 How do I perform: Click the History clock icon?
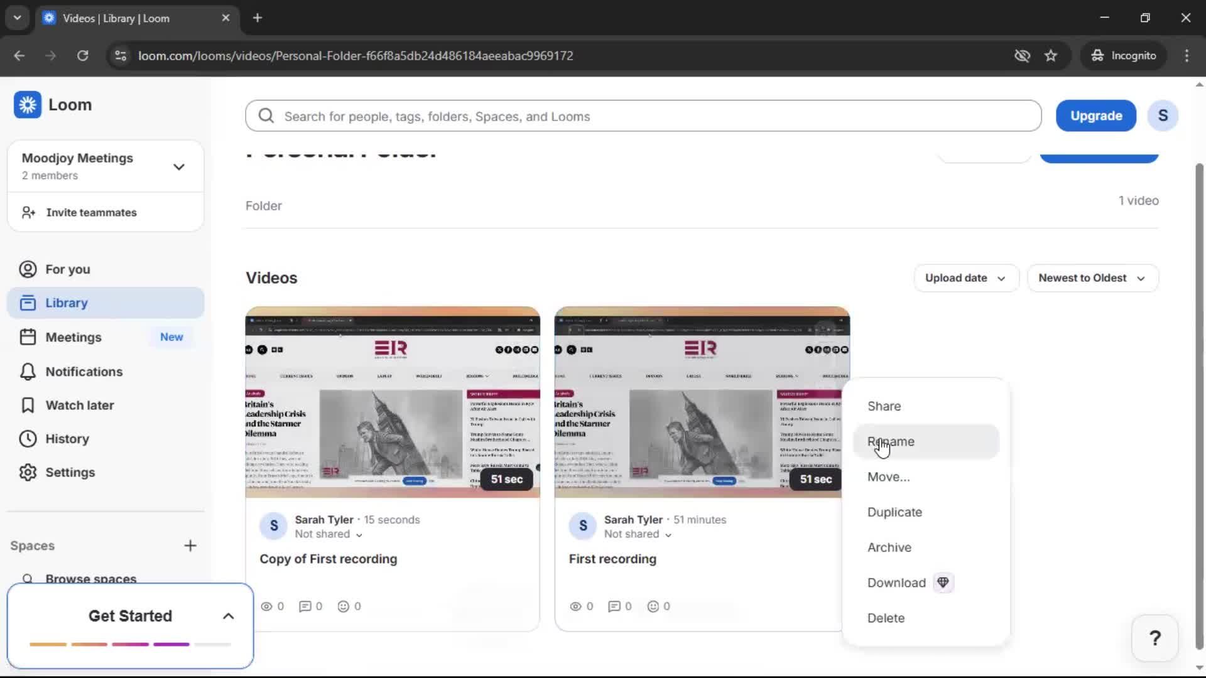(28, 438)
